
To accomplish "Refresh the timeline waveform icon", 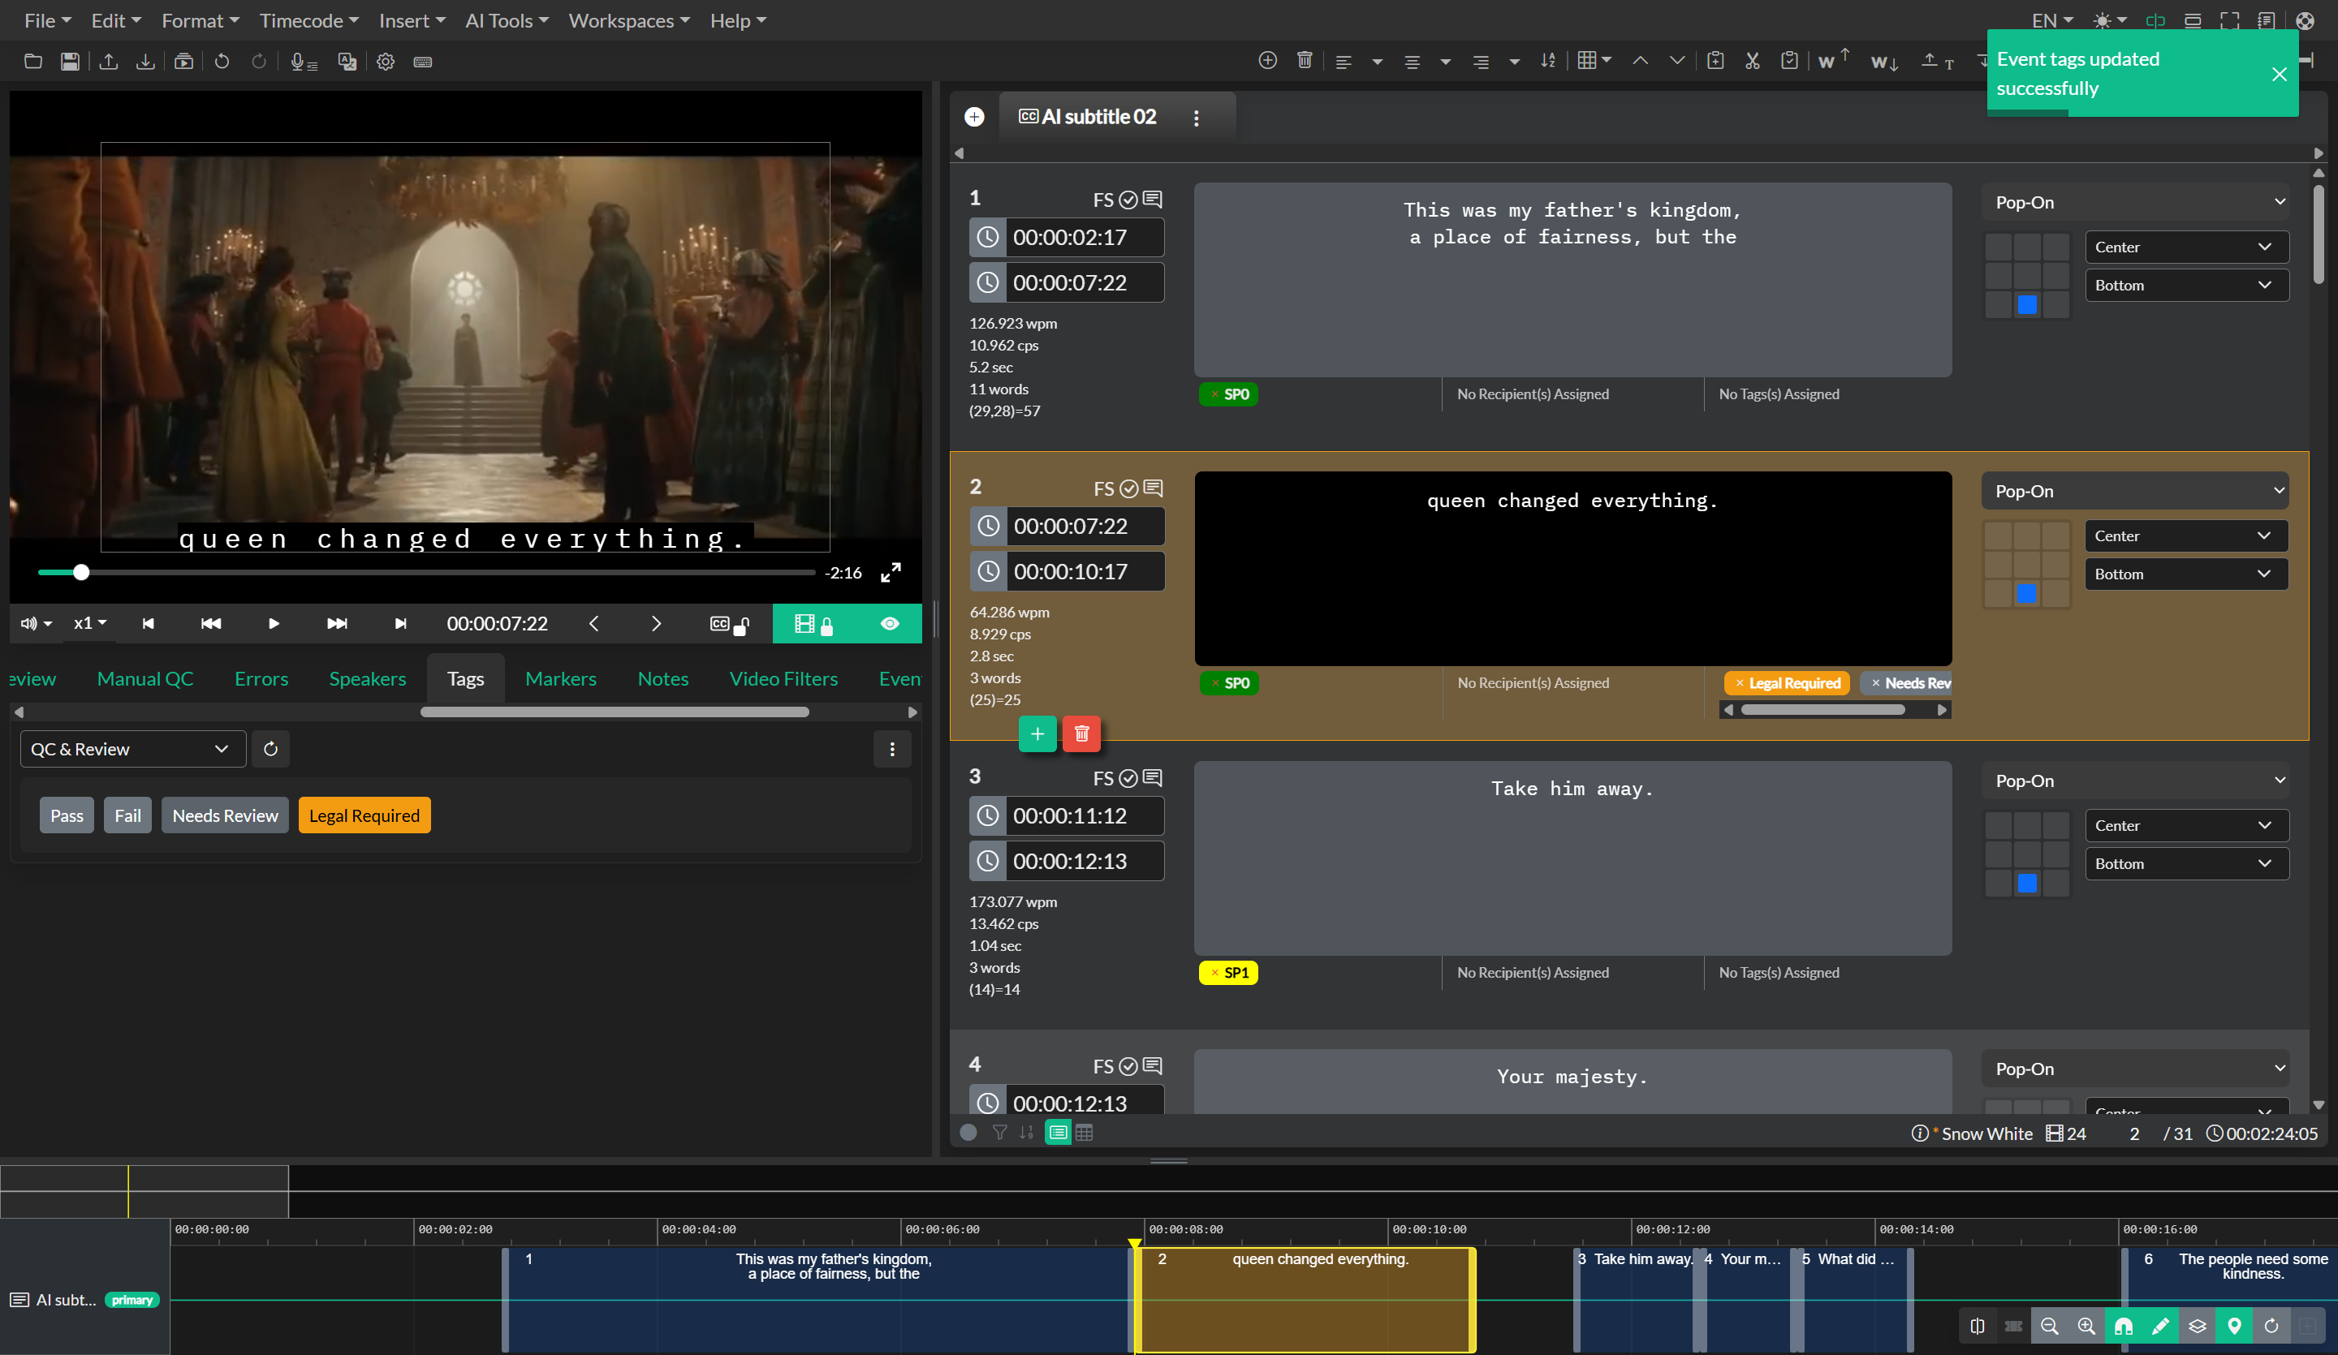I will pyautogui.click(x=2271, y=1327).
